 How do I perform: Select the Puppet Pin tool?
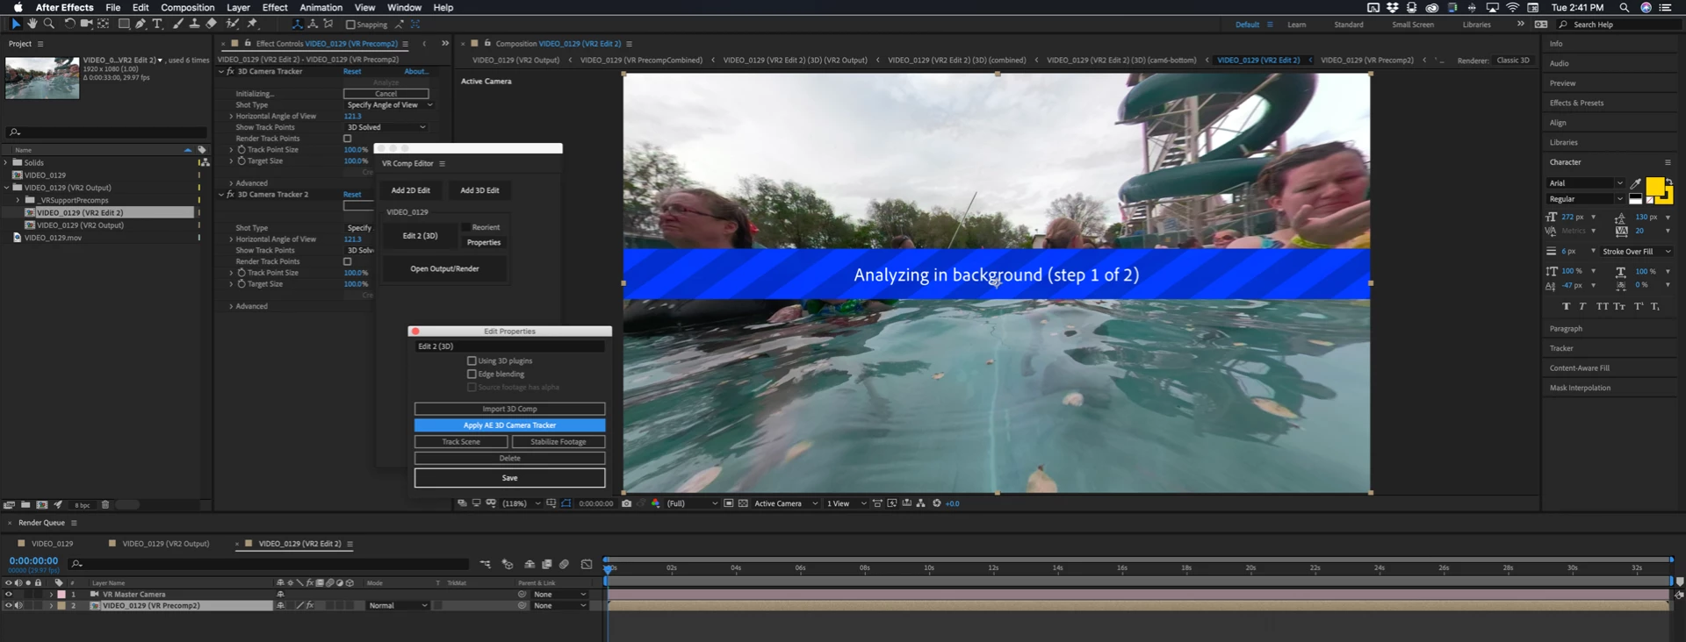tap(252, 24)
